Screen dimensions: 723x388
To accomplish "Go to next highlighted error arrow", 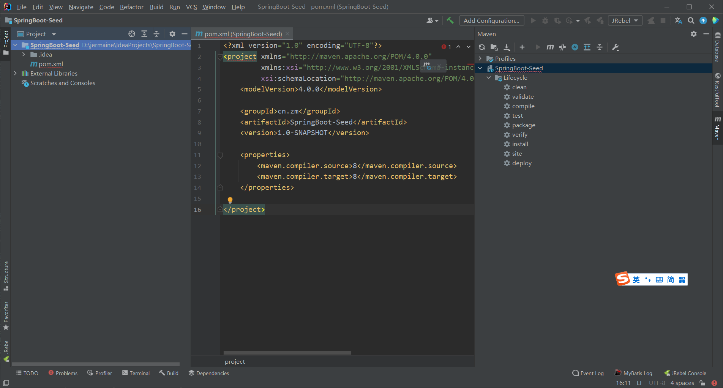I will pos(469,47).
